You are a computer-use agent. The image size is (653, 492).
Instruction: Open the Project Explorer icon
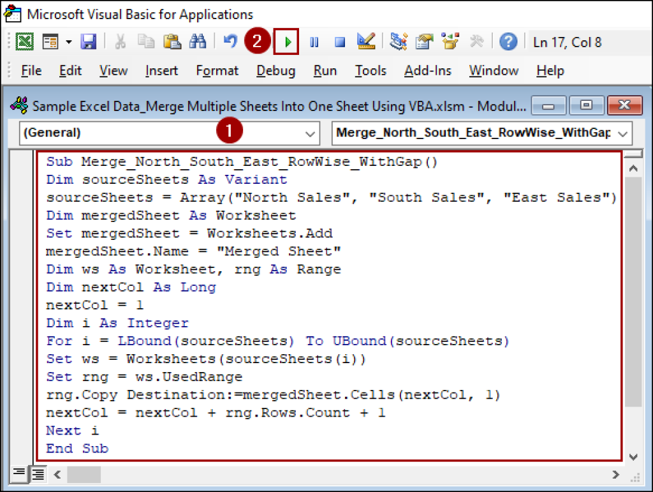[399, 41]
